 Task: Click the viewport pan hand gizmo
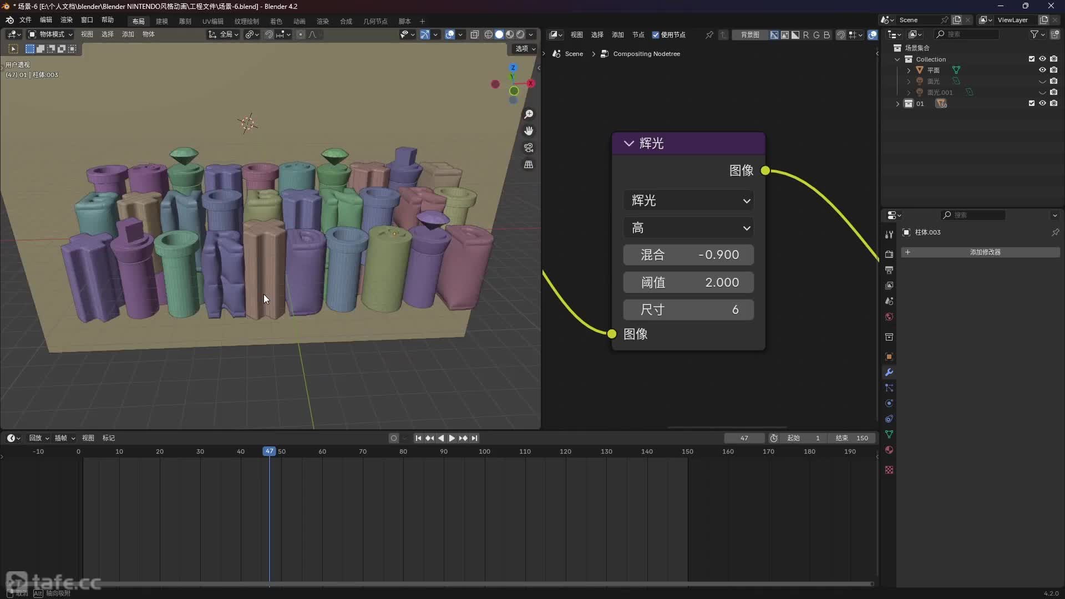point(529,131)
